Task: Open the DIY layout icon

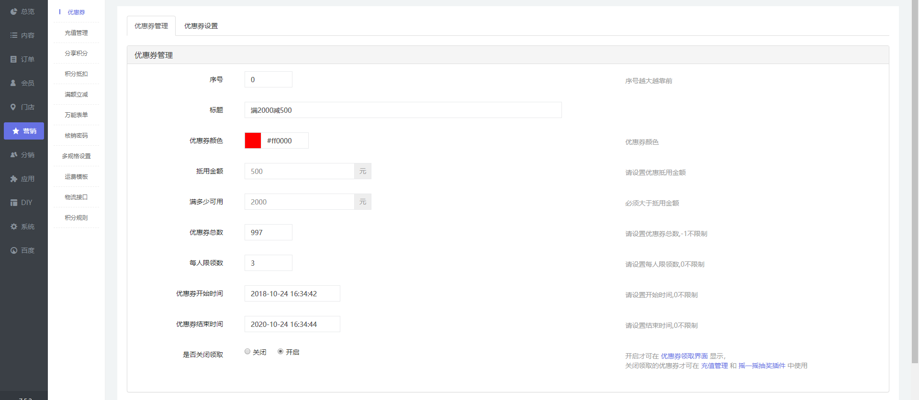Action: pos(14,203)
